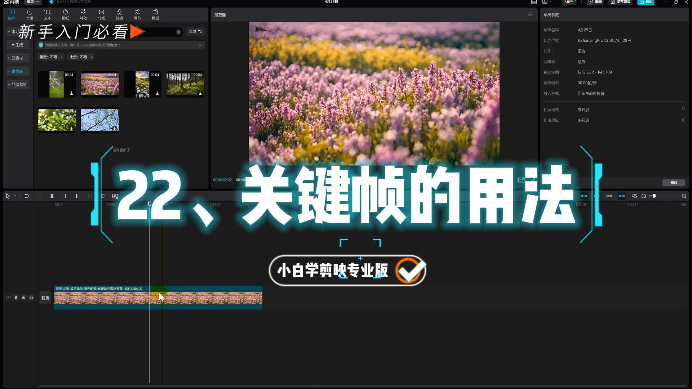Lock the video track with the lock icon
The width and height of the screenshot is (692, 389).
coord(16,298)
